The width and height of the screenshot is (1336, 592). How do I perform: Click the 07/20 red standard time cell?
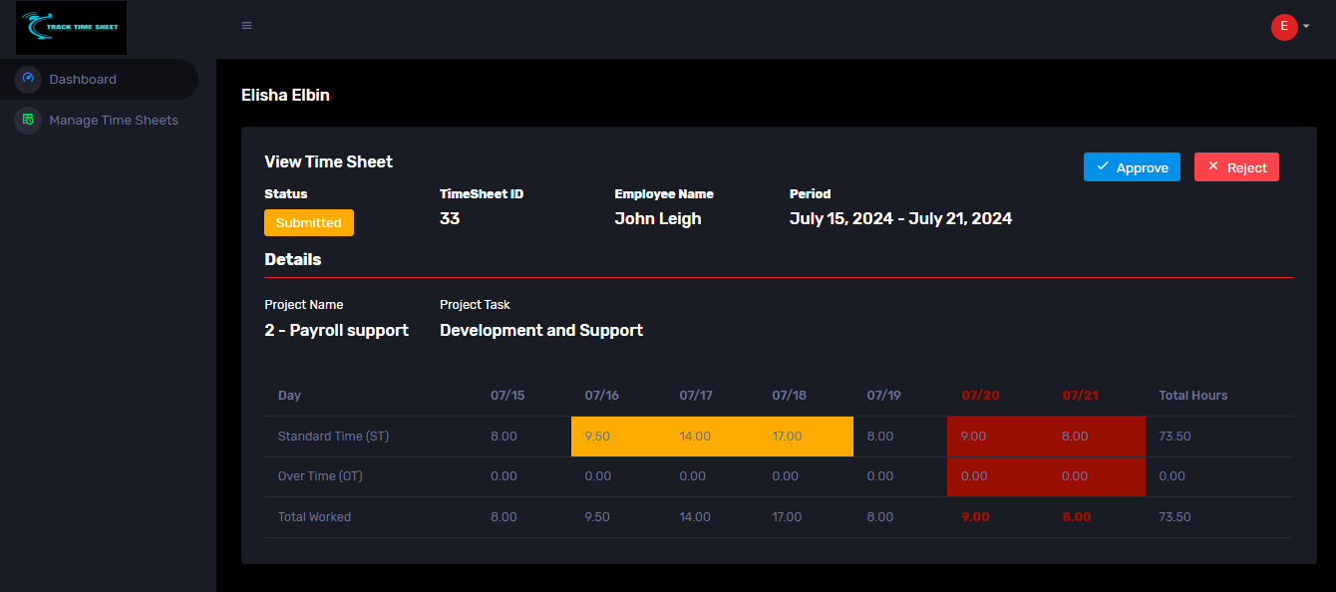pyautogui.click(x=972, y=437)
